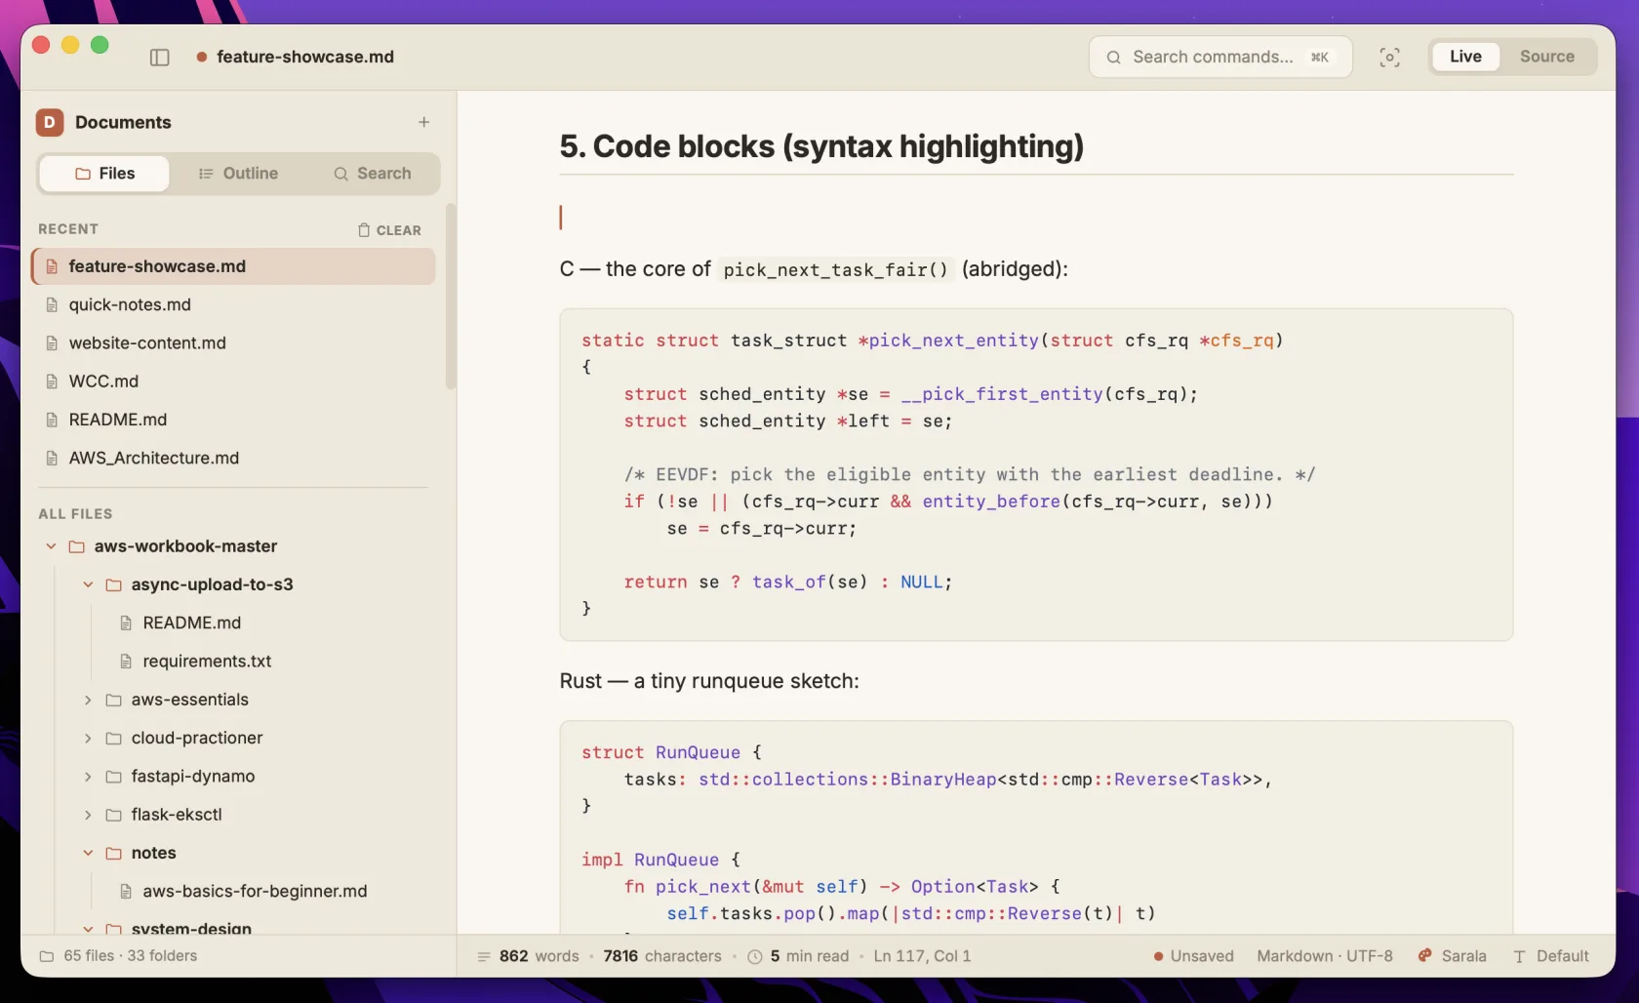Click the Sarala theme selector

(1452, 956)
